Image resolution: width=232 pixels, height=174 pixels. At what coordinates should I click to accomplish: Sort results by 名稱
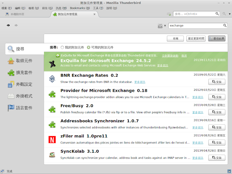click(x=175, y=39)
